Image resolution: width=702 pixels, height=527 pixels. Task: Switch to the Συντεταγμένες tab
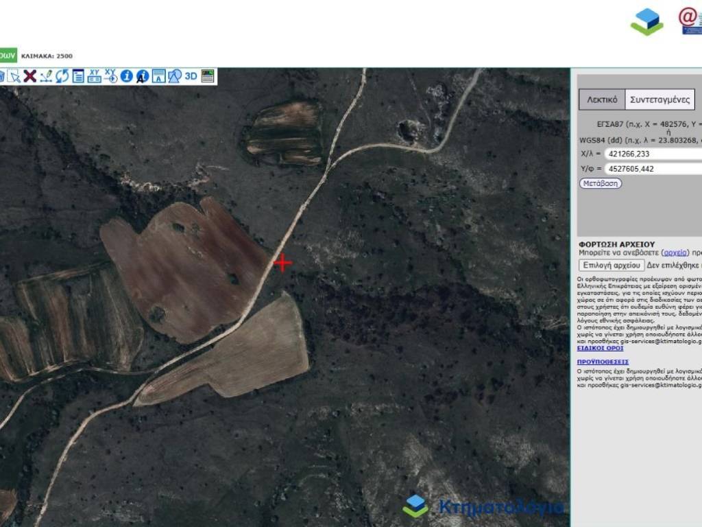[x=659, y=99]
